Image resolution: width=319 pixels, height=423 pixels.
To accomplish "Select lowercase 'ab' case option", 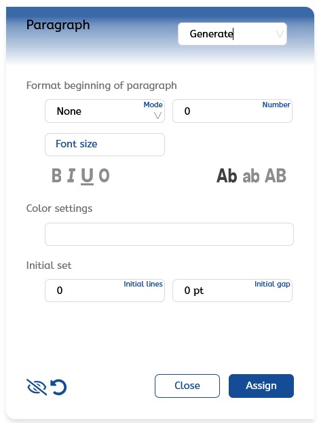I will coord(251,176).
